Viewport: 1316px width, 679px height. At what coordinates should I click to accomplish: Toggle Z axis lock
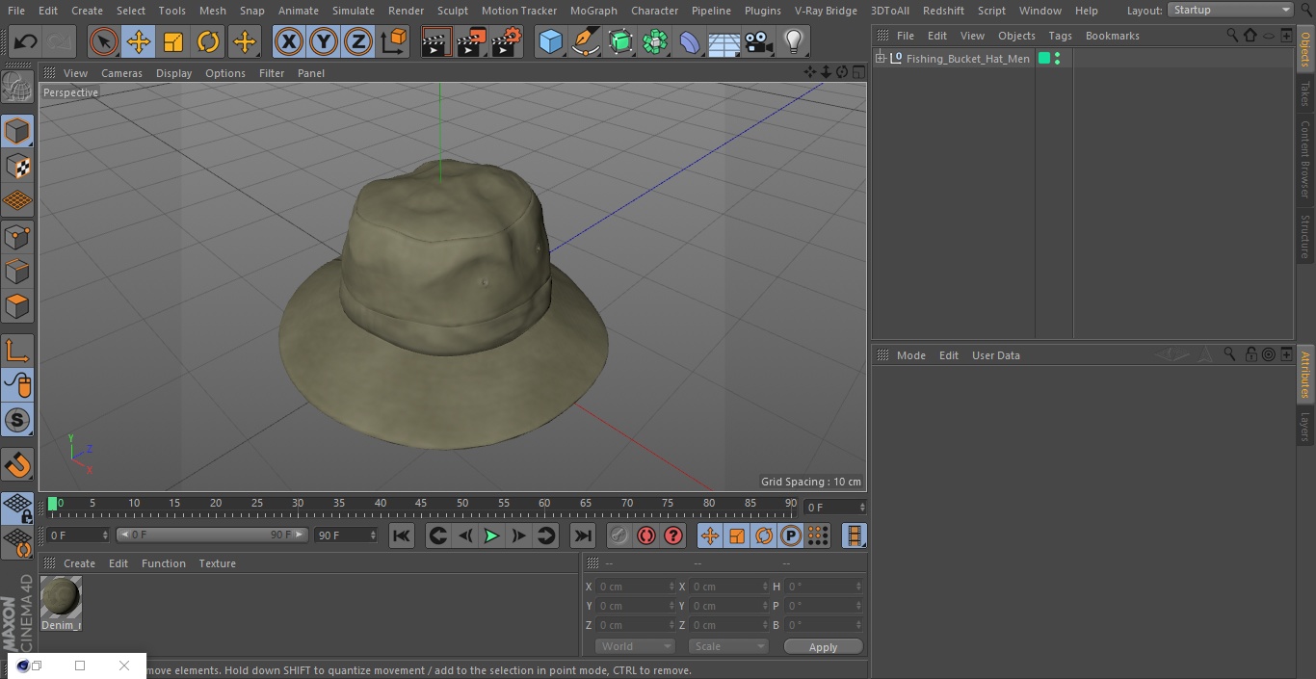358,41
